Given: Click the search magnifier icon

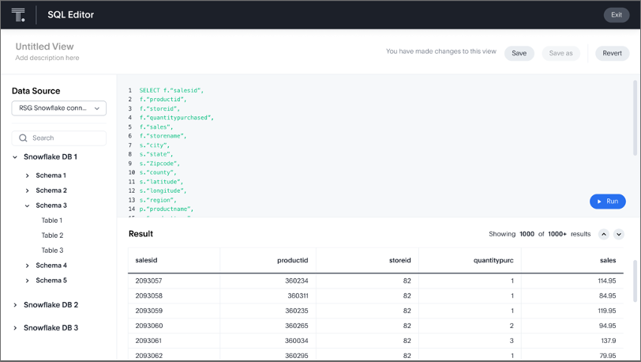Looking at the screenshot, I should (x=23, y=138).
